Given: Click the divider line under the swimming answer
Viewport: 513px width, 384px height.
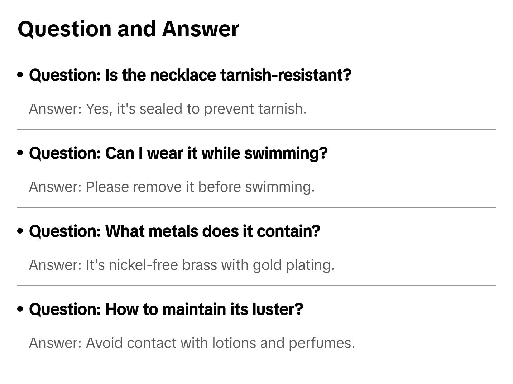Looking at the screenshot, I should point(256,207).
